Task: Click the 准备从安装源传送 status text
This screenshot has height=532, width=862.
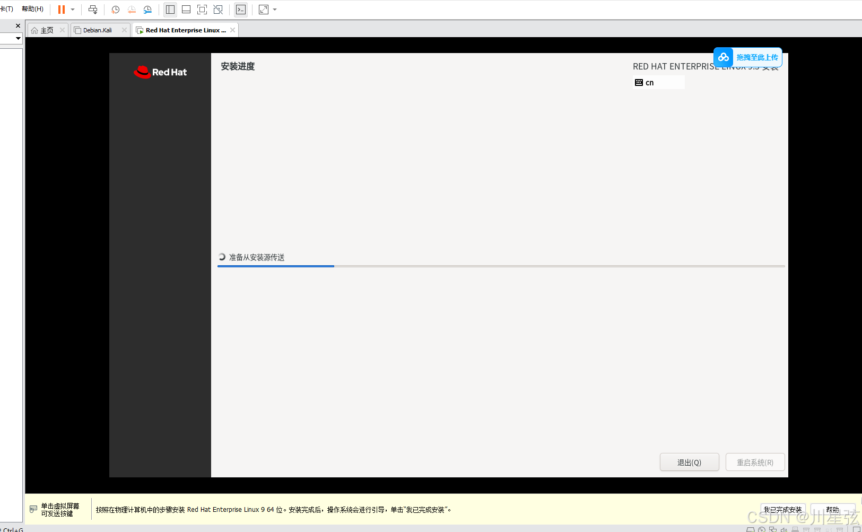Action: 257,257
